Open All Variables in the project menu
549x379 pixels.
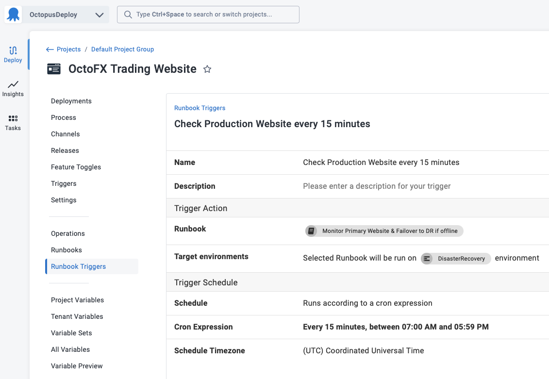click(x=70, y=349)
